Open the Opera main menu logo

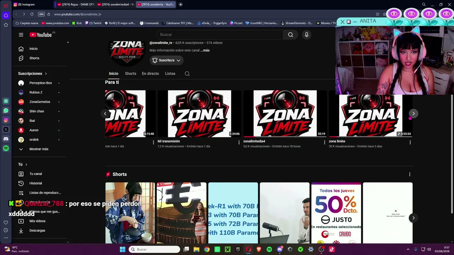coord(6,6)
